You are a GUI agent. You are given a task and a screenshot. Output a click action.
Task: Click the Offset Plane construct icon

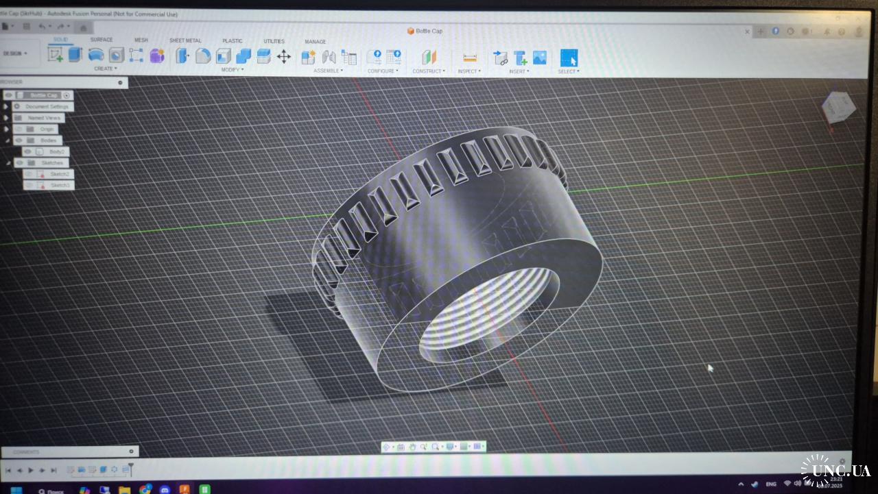pos(429,57)
